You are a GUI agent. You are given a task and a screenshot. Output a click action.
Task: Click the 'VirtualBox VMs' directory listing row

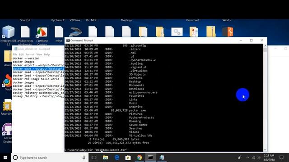108,135
